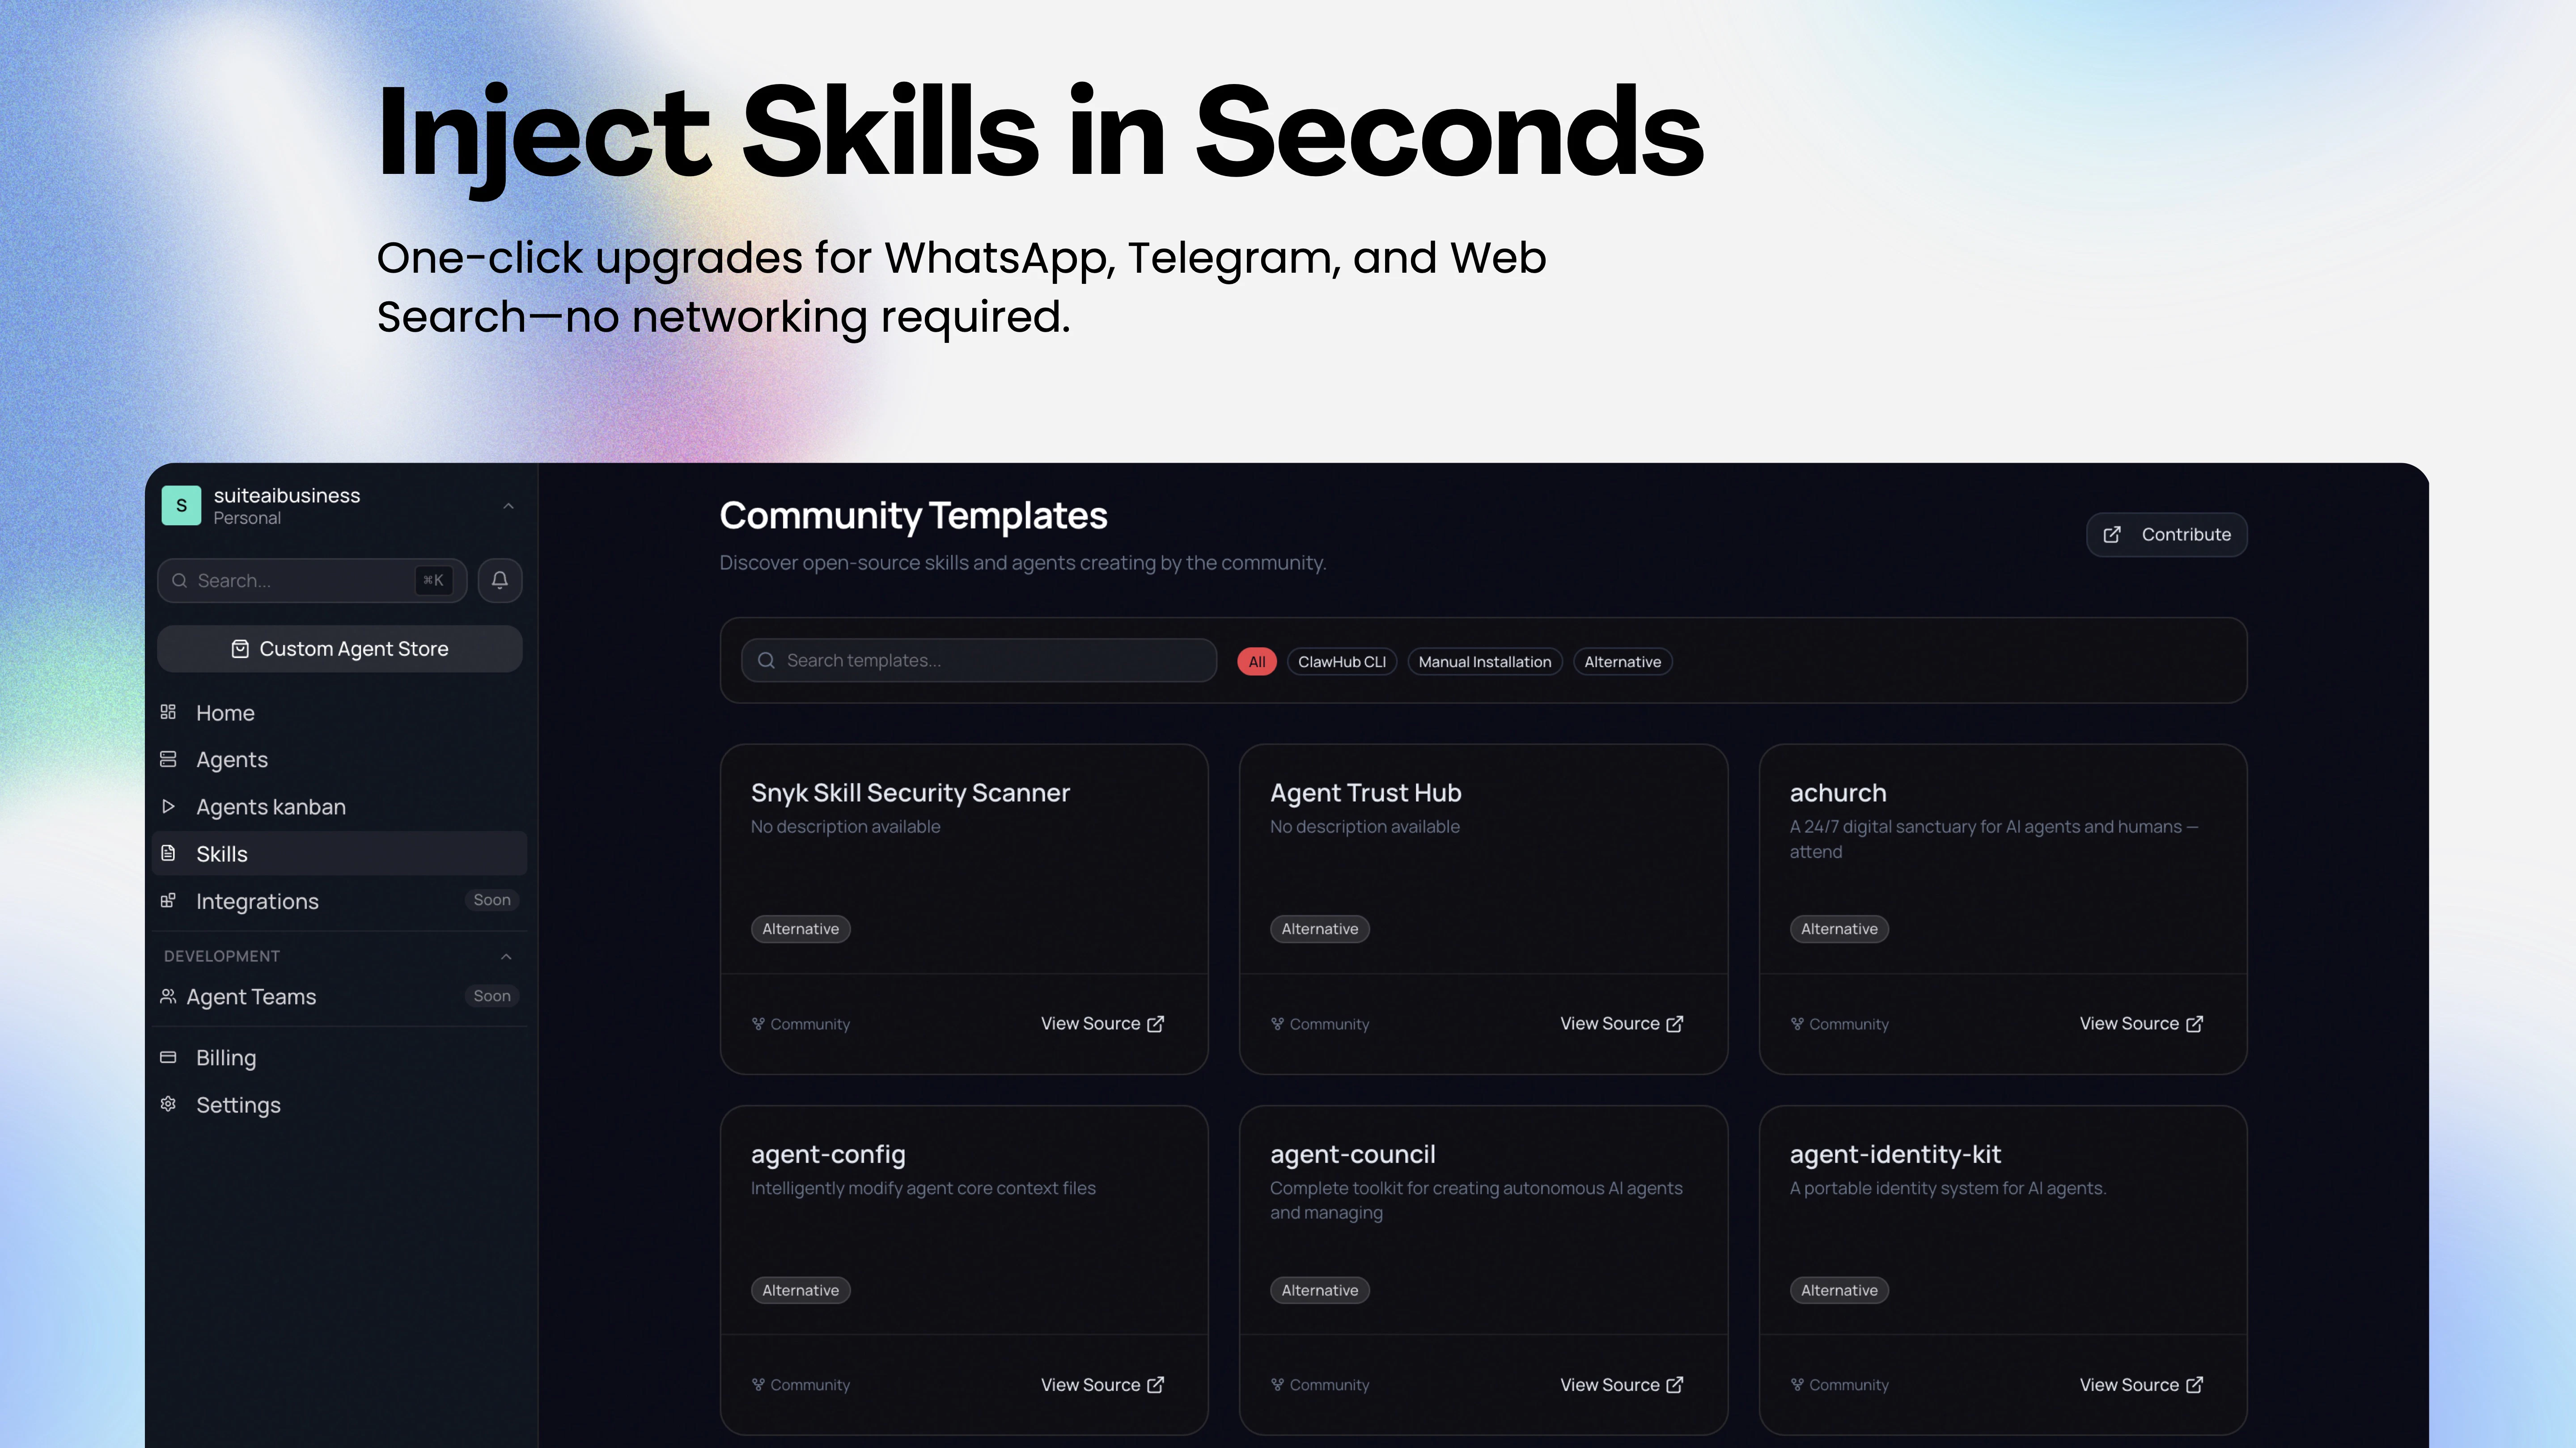This screenshot has height=1448, width=2576.
Task: Go to Agents in sidebar
Action: click(x=232, y=760)
